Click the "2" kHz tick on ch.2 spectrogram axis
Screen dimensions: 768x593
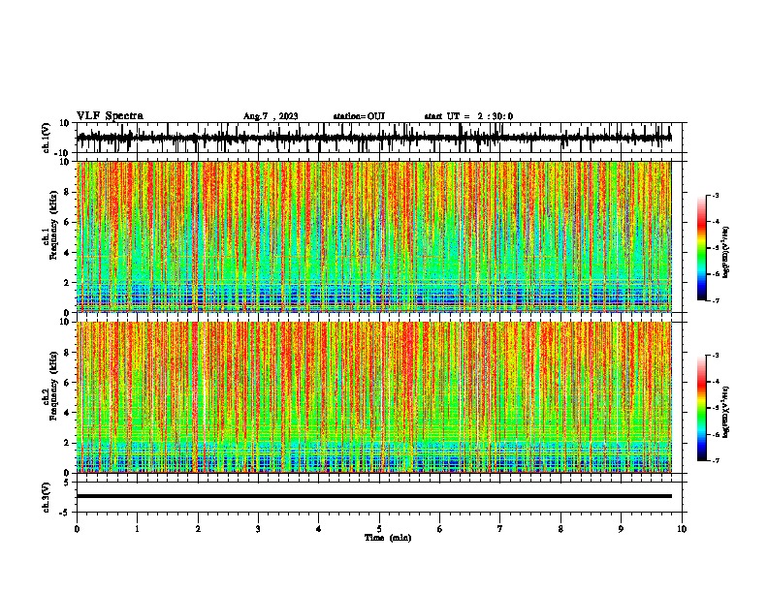pyautogui.click(x=68, y=443)
